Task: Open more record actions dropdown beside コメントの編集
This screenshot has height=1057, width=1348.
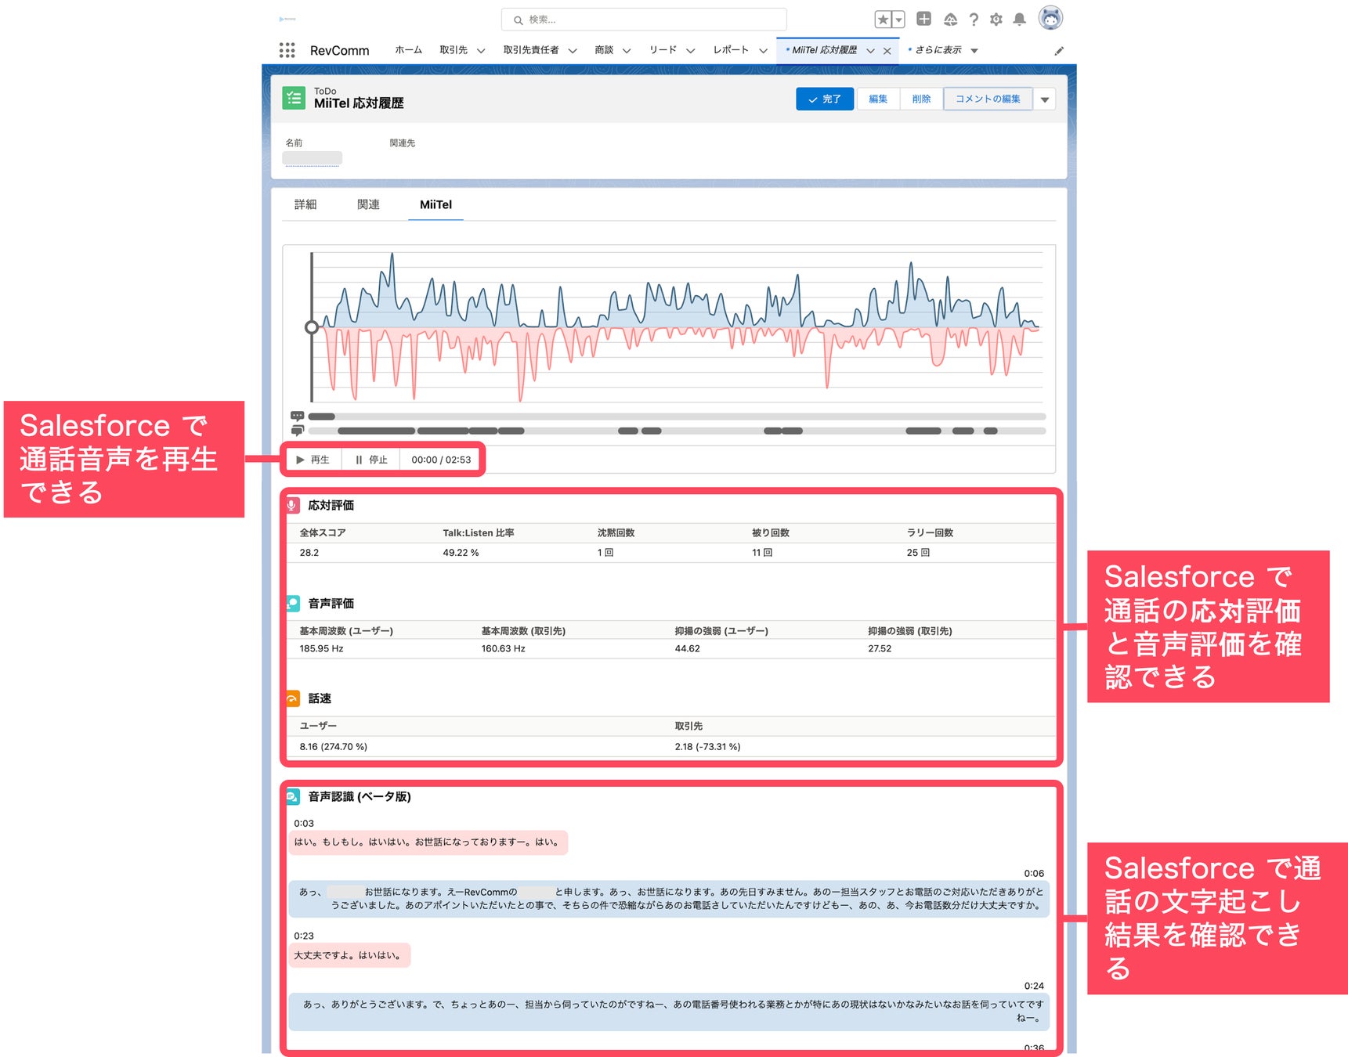Action: coord(1045,99)
